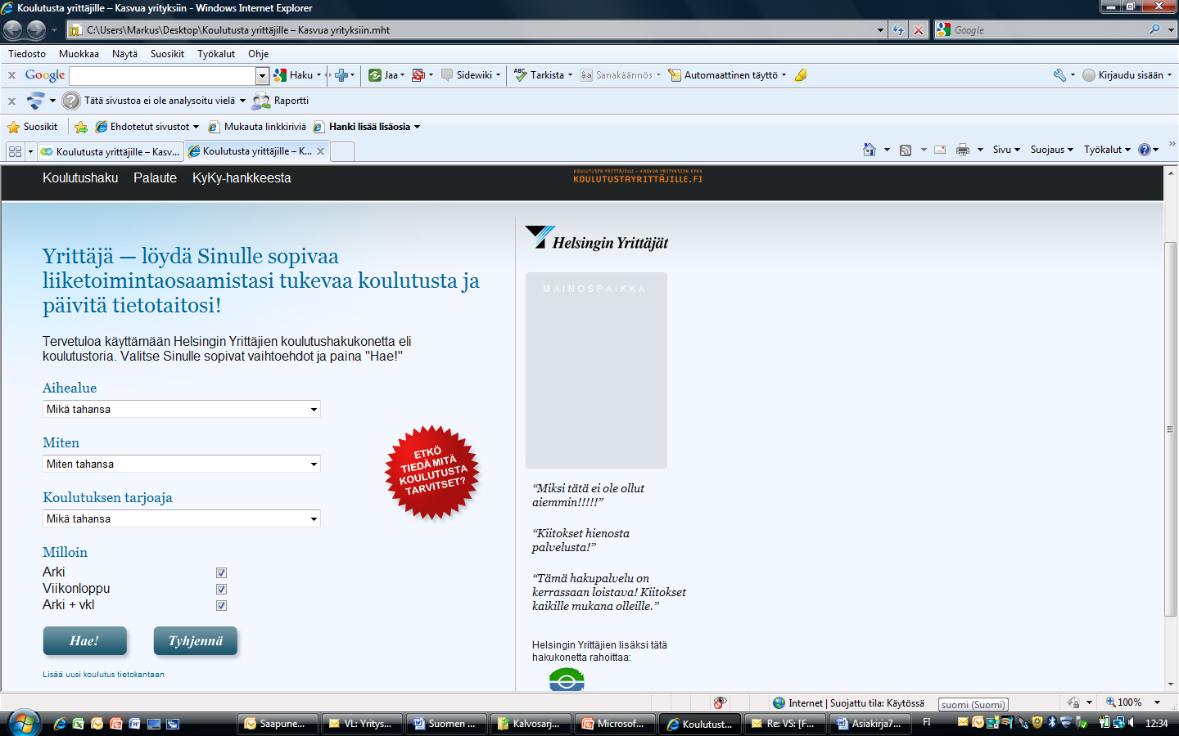This screenshot has width=1179, height=736.
Task: Click the page vertical scrollbar
Action: pos(1171,429)
